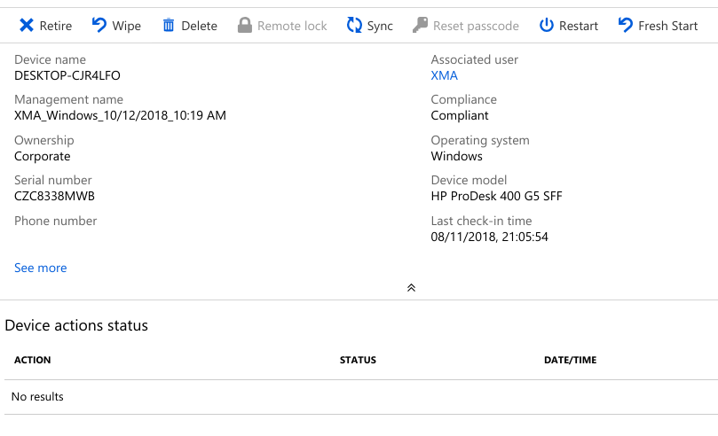Expand details with See more
Screen dimensions: 718x436
(x=41, y=268)
